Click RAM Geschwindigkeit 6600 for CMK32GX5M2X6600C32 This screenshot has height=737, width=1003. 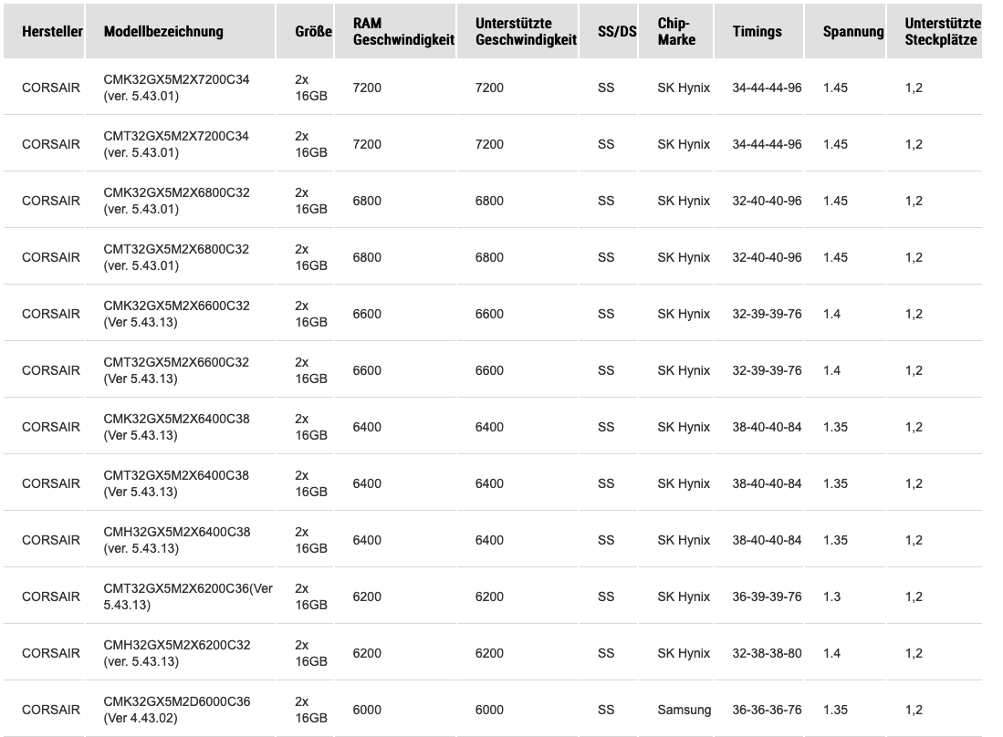tap(367, 314)
